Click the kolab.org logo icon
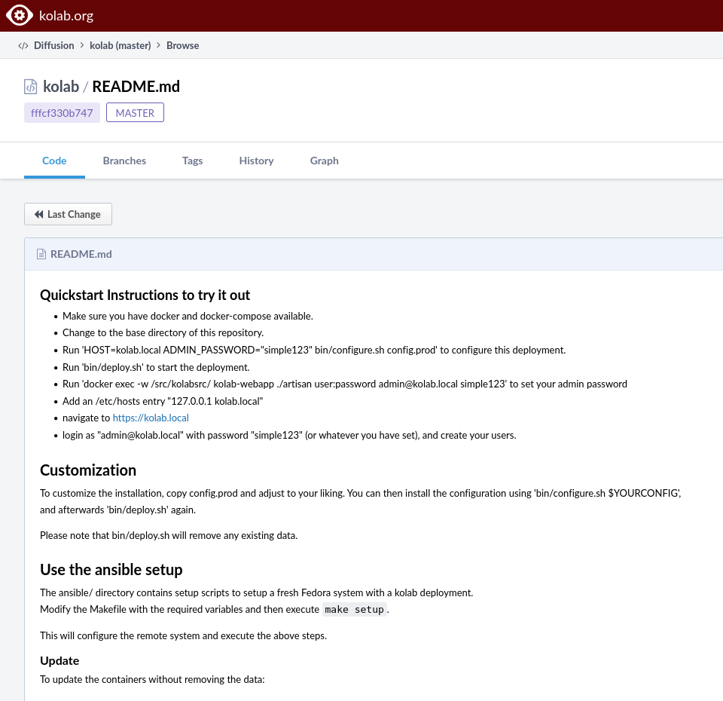 click(19, 15)
